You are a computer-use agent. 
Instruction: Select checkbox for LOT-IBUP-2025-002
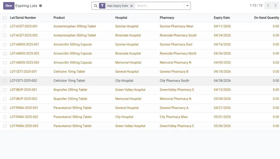(x=5, y=99)
